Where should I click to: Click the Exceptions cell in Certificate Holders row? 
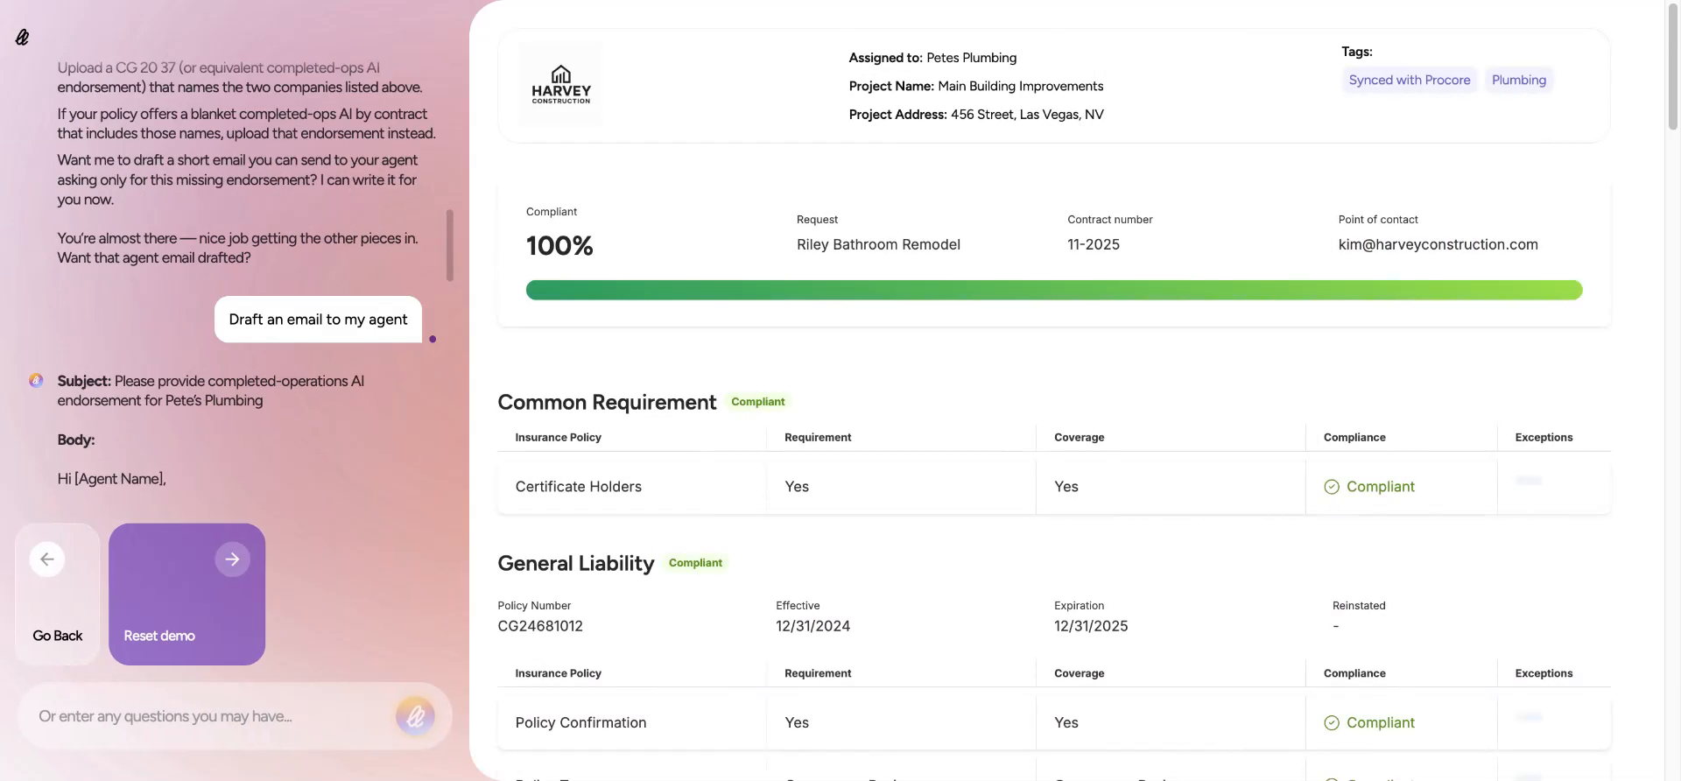coord(1554,487)
